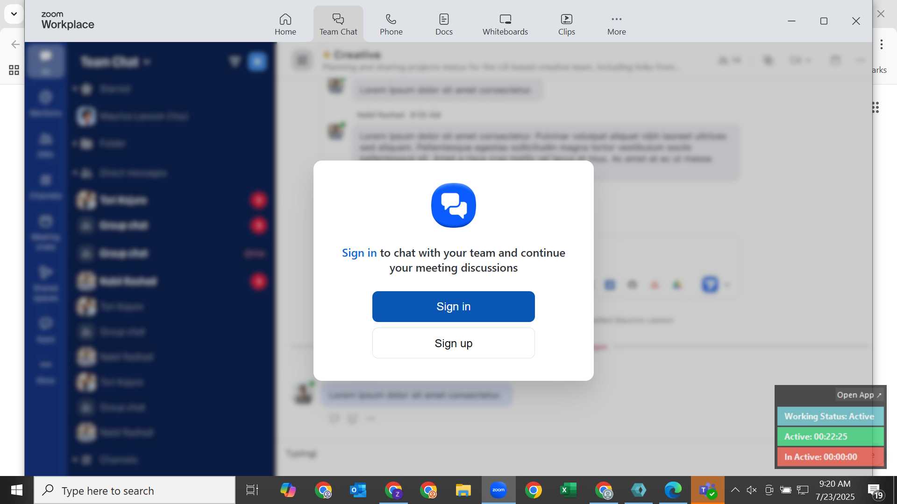Image resolution: width=897 pixels, height=504 pixels.
Task: Open the notification center with 19 notifications
Action: tap(875, 490)
